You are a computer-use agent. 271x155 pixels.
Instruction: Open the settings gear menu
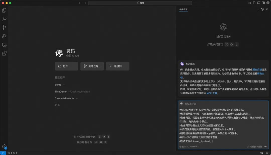(x=4, y=147)
